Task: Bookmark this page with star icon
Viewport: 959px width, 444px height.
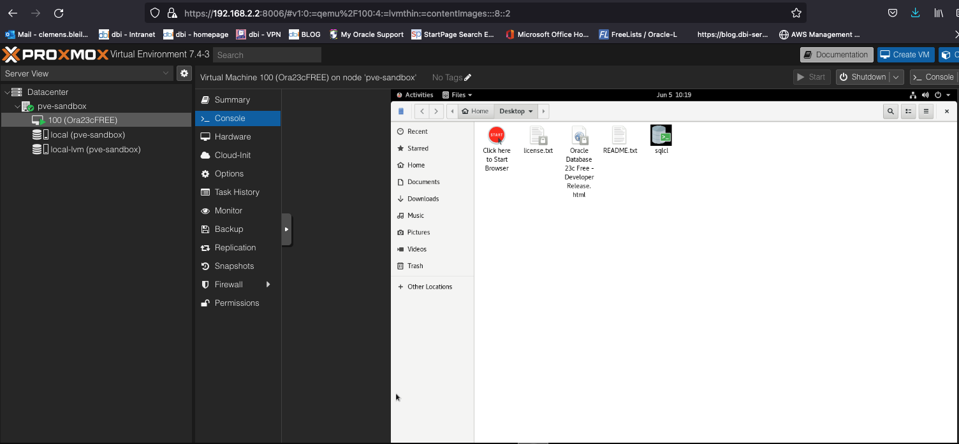Action: click(796, 13)
